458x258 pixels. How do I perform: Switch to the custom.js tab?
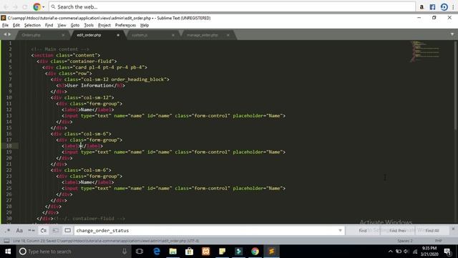140,35
